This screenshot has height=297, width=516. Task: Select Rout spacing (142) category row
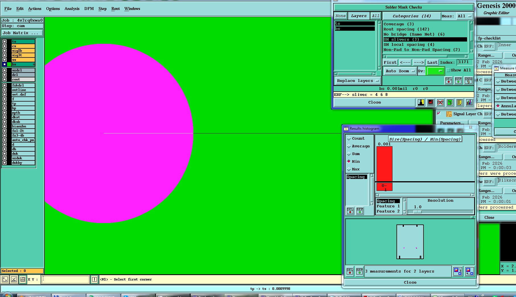[425, 29]
